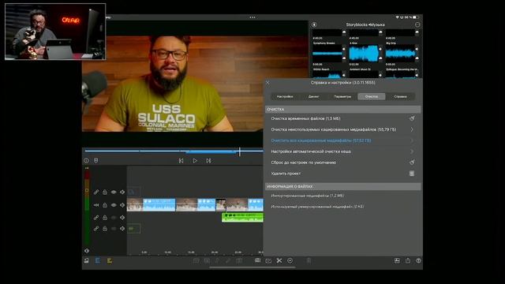This screenshot has height=284, width=505.
Task: Open the Storyblocks panel more options menu
Action: [417, 24]
